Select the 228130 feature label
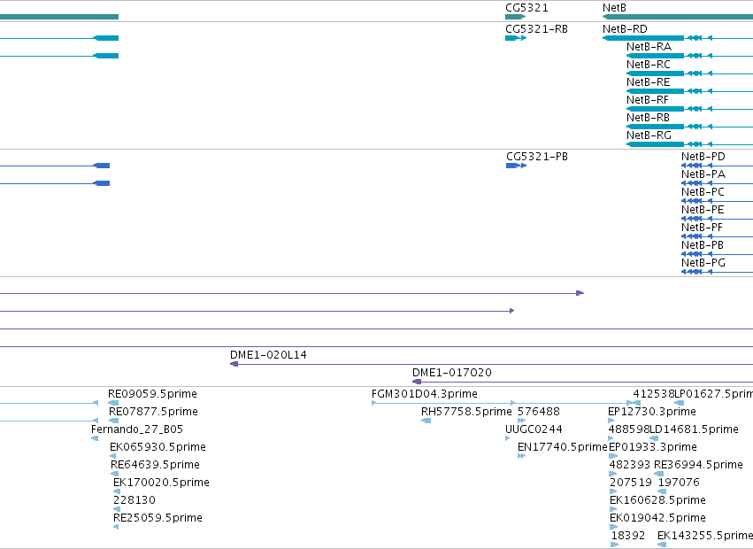753x549 pixels. (x=134, y=500)
